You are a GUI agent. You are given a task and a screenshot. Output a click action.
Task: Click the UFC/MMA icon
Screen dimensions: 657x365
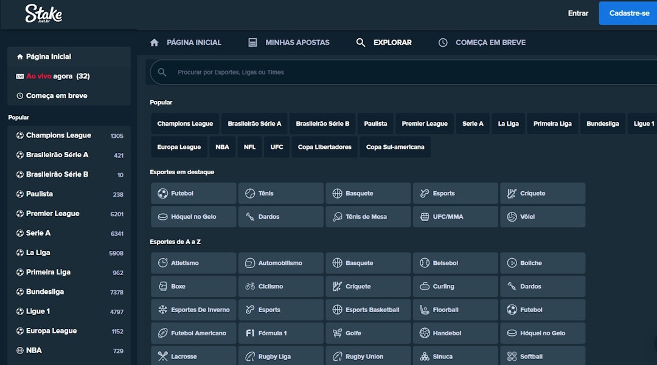(x=425, y=217)
